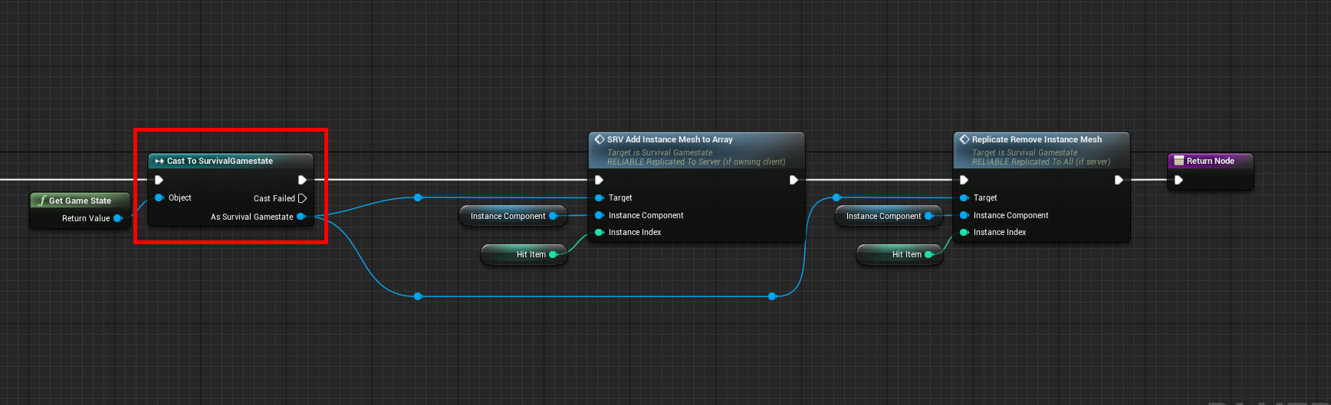Click lower-left reroute node on blue wire
The image size is (1331, 405).
tap(418, 296)
